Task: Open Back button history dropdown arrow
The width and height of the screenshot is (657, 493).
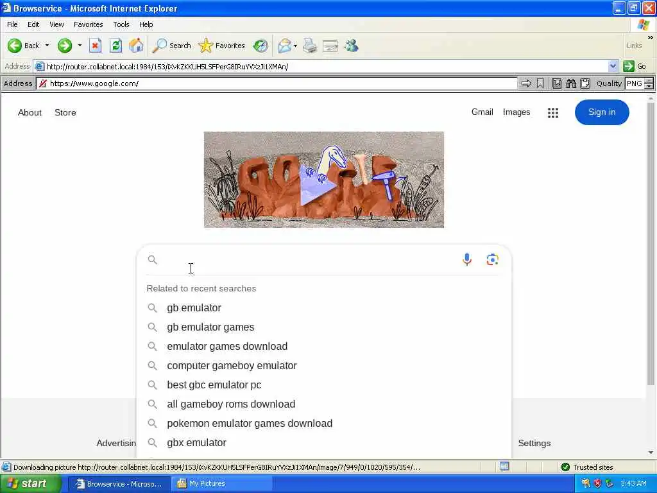Action: (x=47, y=46)
